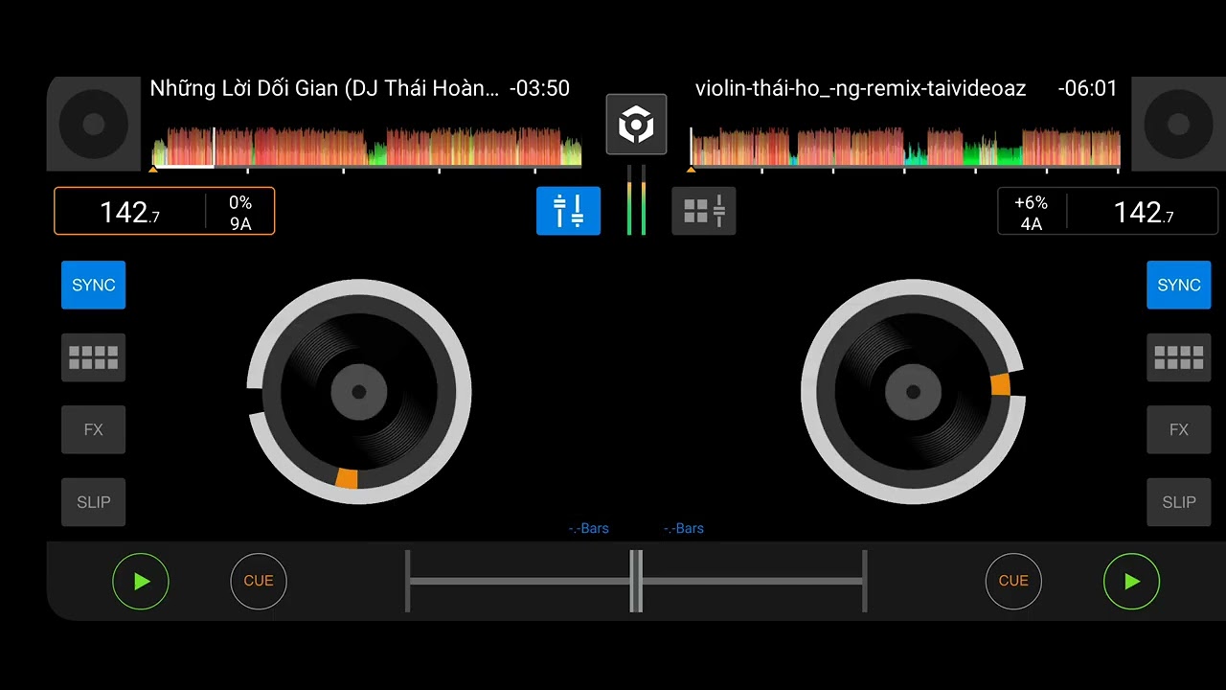Image resolution: width=1226 pixels, height=690 pixels.
Task: Touch the left turntable platter
Action: click(359, 392)
